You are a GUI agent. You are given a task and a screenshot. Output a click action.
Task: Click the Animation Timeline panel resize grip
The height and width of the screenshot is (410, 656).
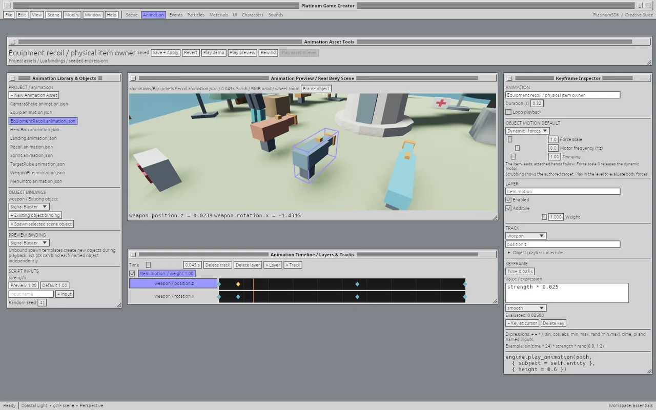pos(494,301)
